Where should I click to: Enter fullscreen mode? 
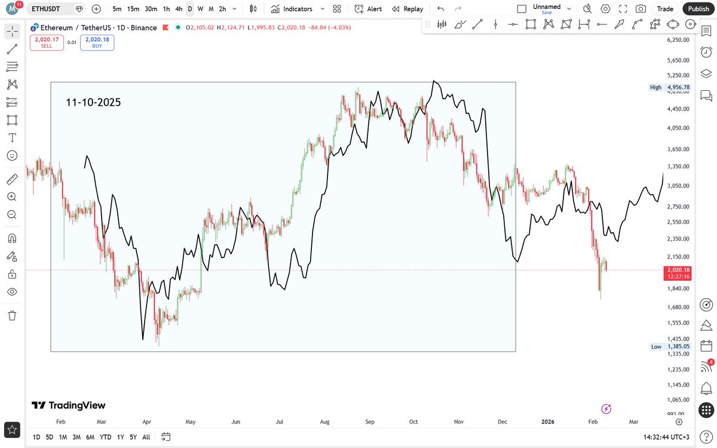point(623,9)
